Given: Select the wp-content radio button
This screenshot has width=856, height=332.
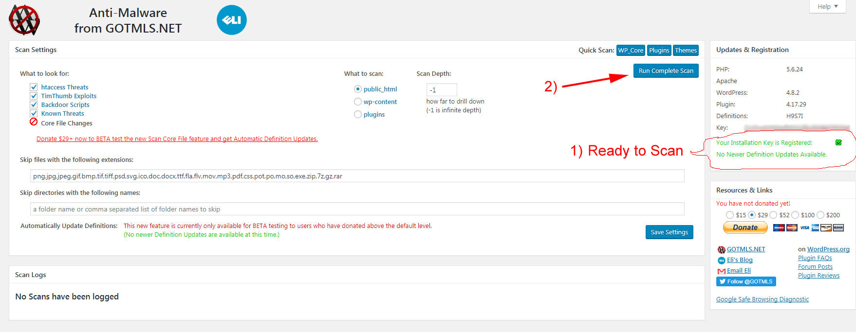Looking at the screenshot, I should pos(358,102).
